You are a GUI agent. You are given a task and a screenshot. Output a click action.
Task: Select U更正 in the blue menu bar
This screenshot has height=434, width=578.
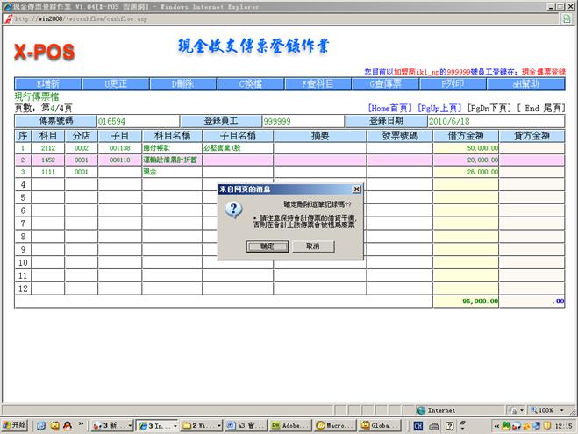point(116,84)
